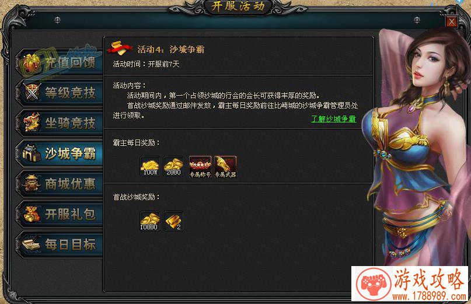This screenshot has height=304, width=471.
Task: Go to the 商城优惠 tab
Action: [x=60, y=184]
